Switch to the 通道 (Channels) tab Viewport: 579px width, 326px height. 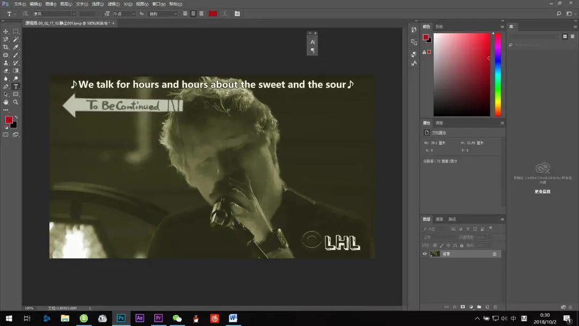[x=439, y=219]
